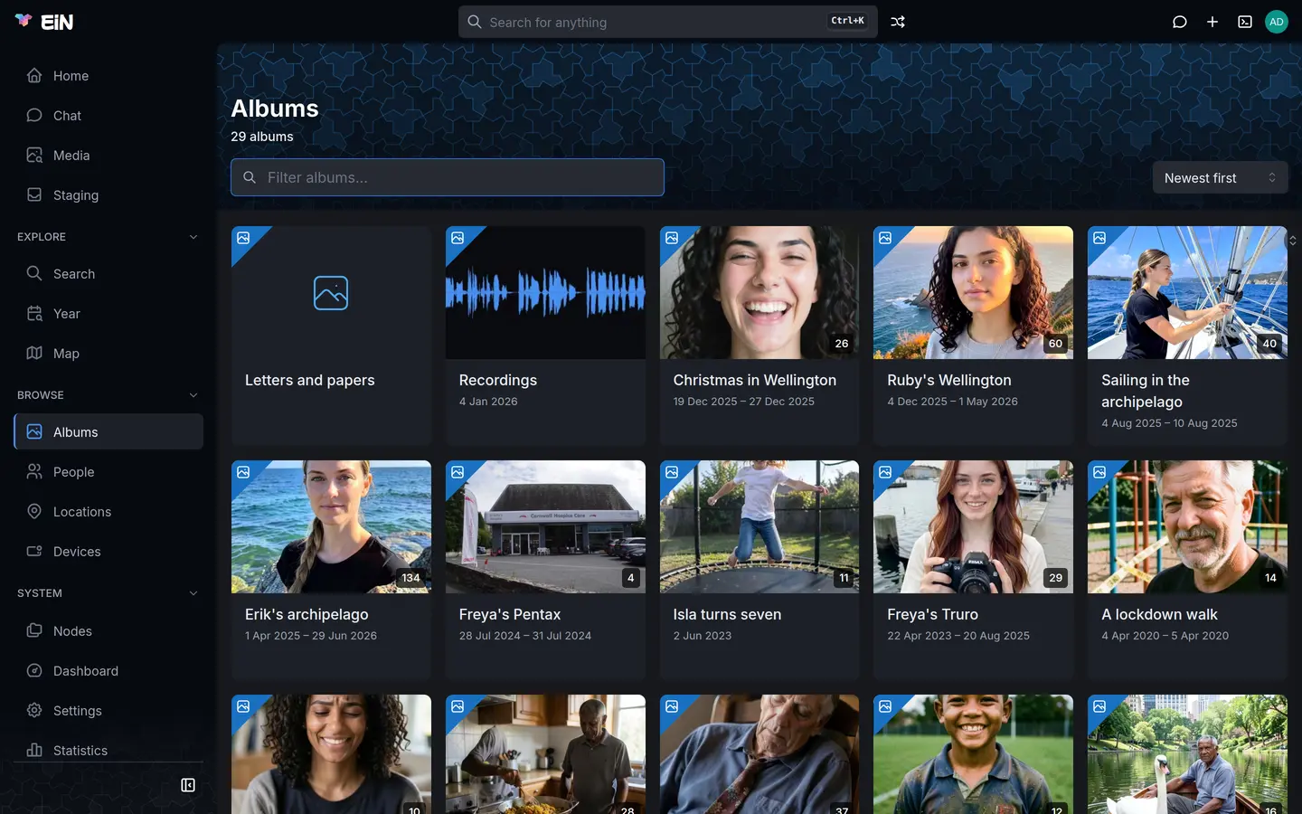The image size is (1302, 814).
Task: Open the chat bubble icon in top bar
Action: coord(1180,22)
